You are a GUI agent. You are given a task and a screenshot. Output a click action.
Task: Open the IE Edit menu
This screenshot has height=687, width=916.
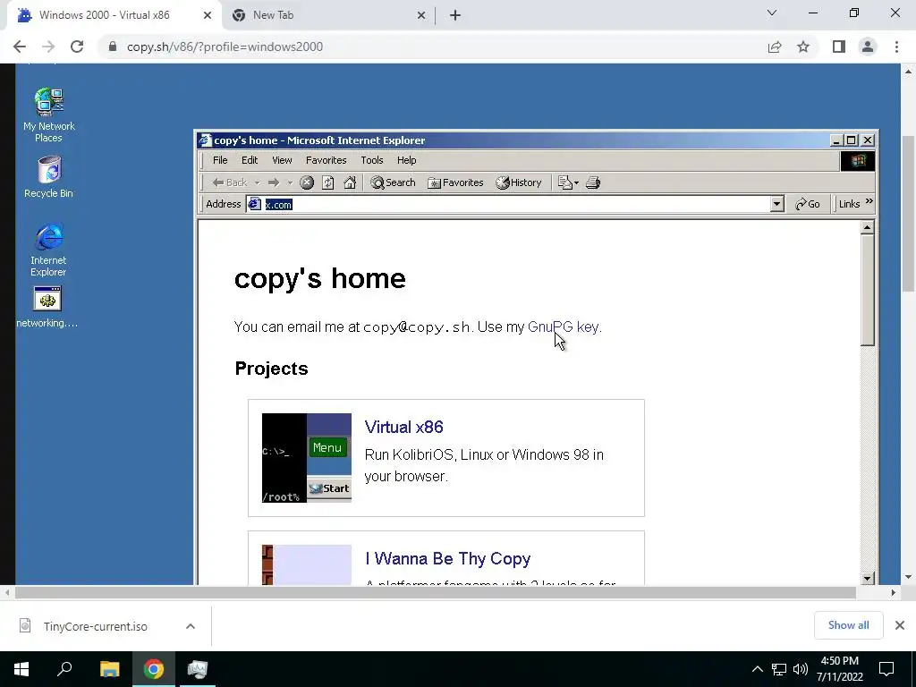[x=250, y=160]
